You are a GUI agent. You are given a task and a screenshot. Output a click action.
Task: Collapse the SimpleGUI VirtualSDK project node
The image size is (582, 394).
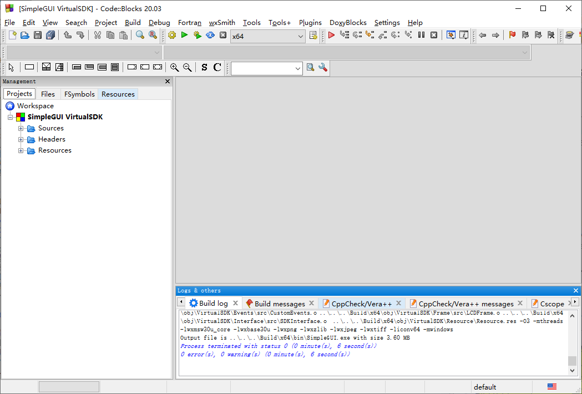click(x=11, y=117)
